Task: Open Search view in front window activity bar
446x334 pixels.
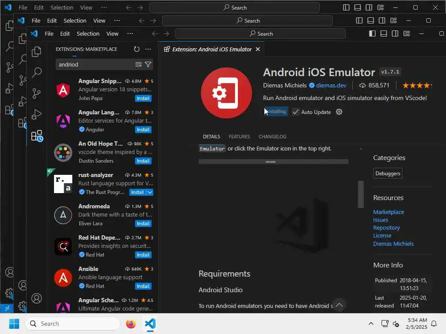Action: pyautogui.click(x=37, y=73)
